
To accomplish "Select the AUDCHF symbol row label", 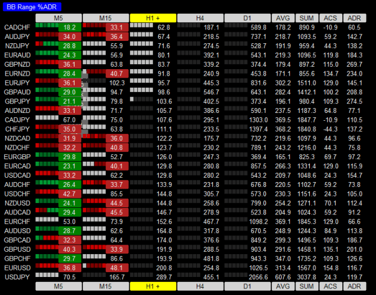I will (x=17, y=185).
